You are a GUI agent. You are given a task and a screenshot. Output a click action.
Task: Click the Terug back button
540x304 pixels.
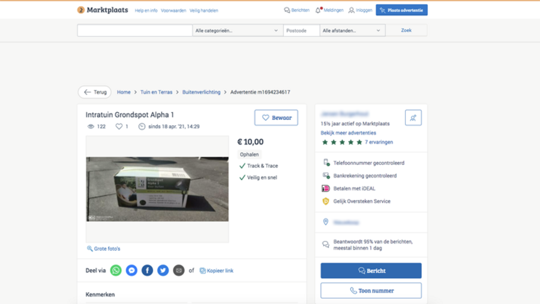(95, 92)
